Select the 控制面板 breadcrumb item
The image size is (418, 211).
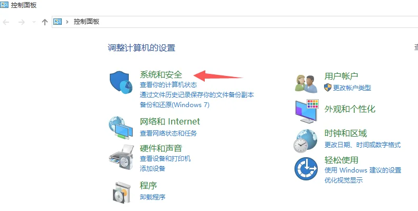tap(87, 22)
